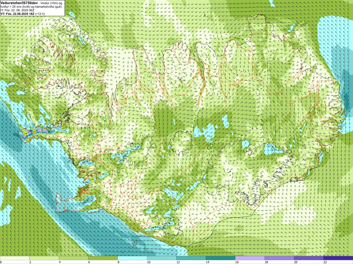The width and height of the screenshot is (353, 264).
Task: Pick the 14–16 m/s dark teal legend swatch
Action: click(221, 258)
